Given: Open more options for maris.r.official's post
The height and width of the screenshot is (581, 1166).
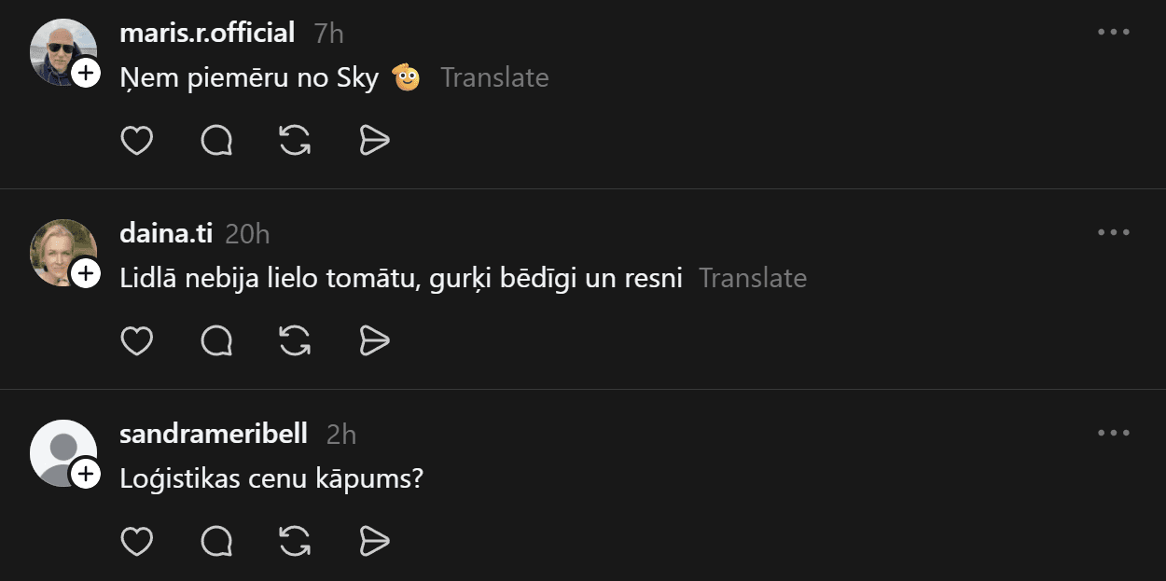Looking at the screenshot, I should pos(1114,32).
